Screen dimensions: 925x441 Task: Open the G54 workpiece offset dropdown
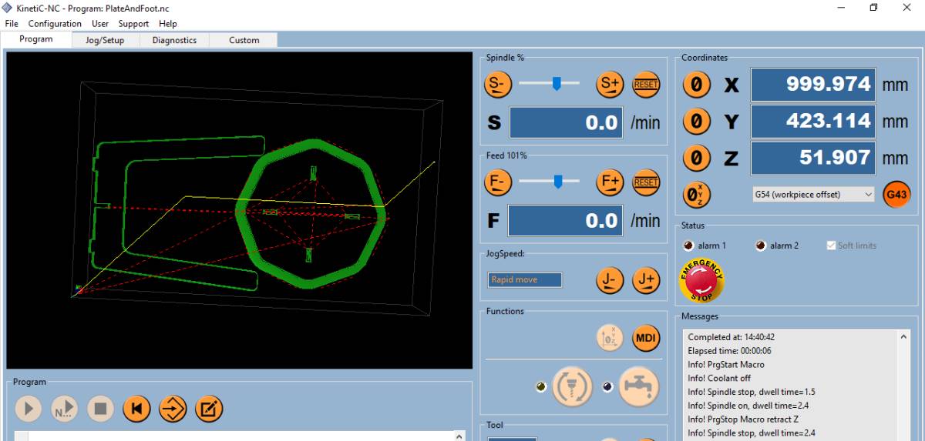[812, 194]
